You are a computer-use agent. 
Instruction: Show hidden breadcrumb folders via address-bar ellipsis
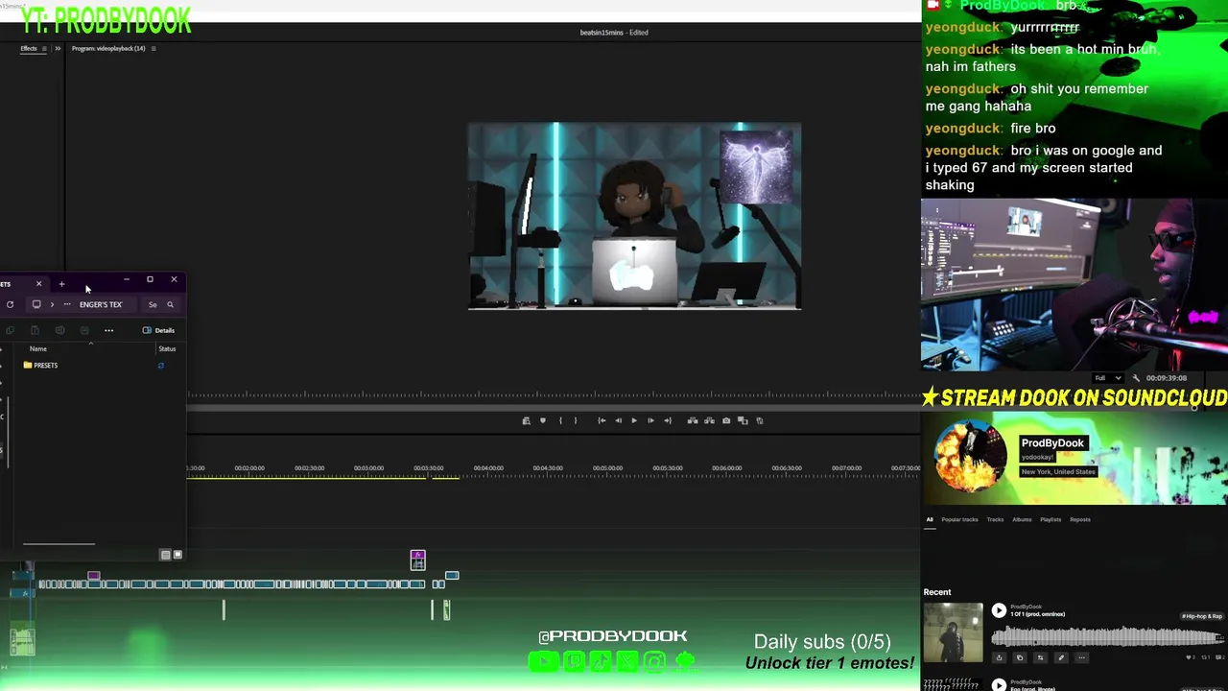tap(67, 304)
